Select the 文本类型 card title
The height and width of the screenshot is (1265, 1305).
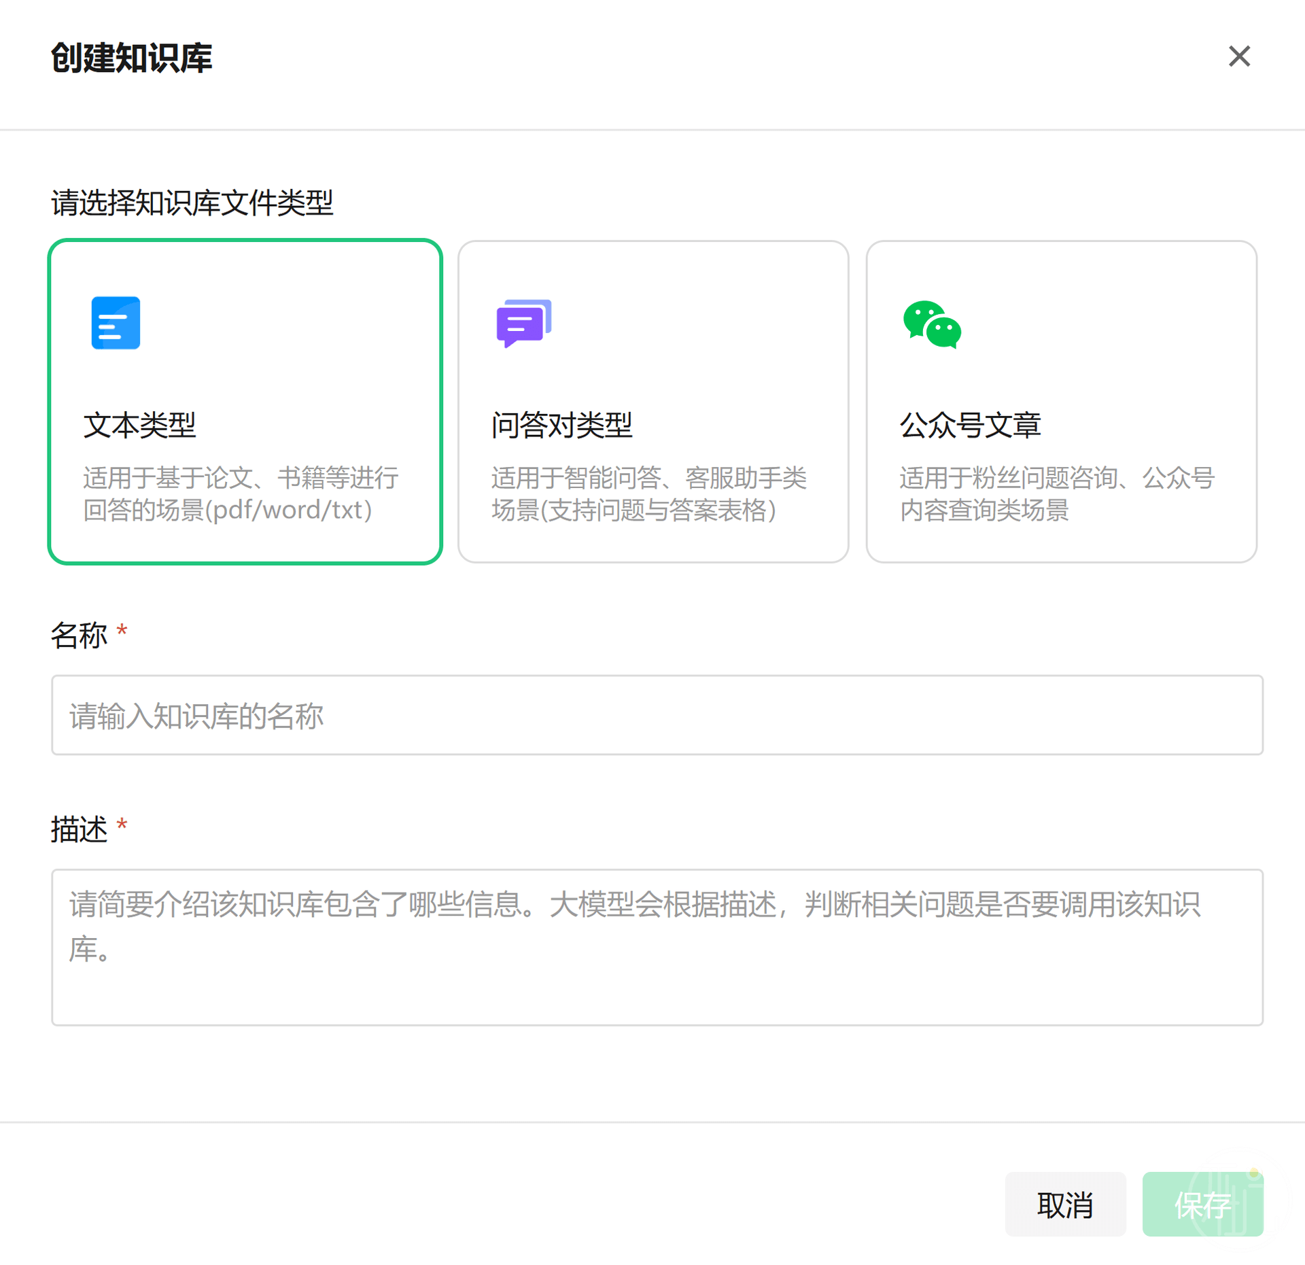pyautogui.click(x=140, y=426)
